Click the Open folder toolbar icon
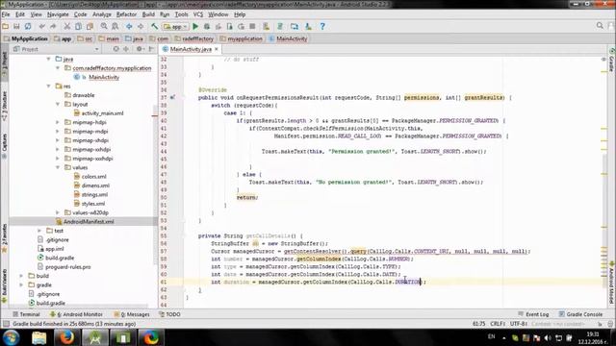Image resolution: width=616 pixels, height=346 pixels. click(6, 26)
